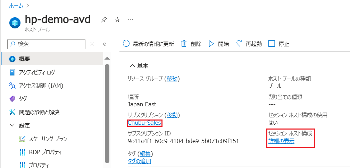Click the sidebar vertical scrollbar thumb
This screenshot has width=350, height=168.
107,114
